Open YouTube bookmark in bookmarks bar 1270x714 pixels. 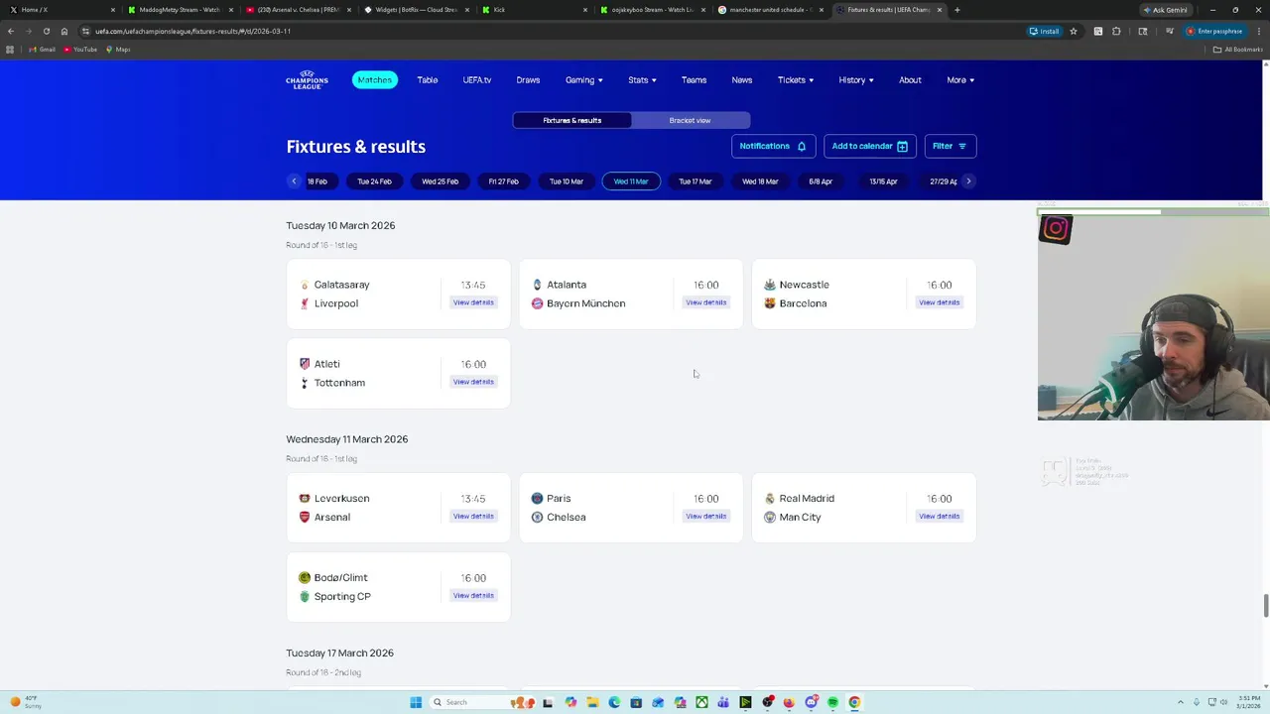click(x=79, y=50)
